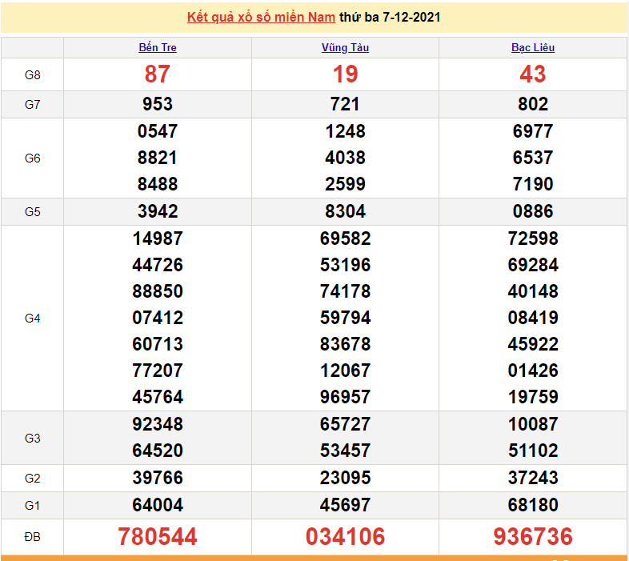Select the G3 number 65727
This screenshot has width=629, height=561.
pyautogui.click(x=345, y=424)
